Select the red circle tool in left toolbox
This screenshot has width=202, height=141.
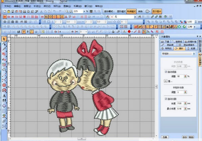pyautogui.click(x=4, y=85)
